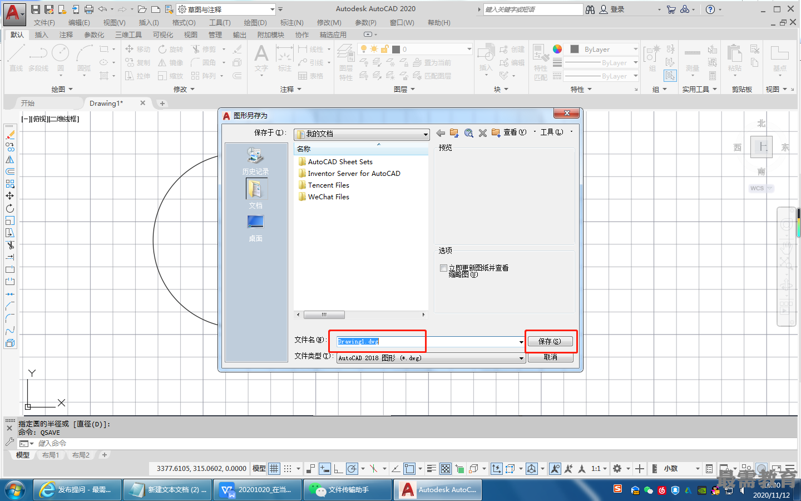Click the 桌面 shortcut in the places bar
The height and width of the screenshot is (501, 801).
255,228
